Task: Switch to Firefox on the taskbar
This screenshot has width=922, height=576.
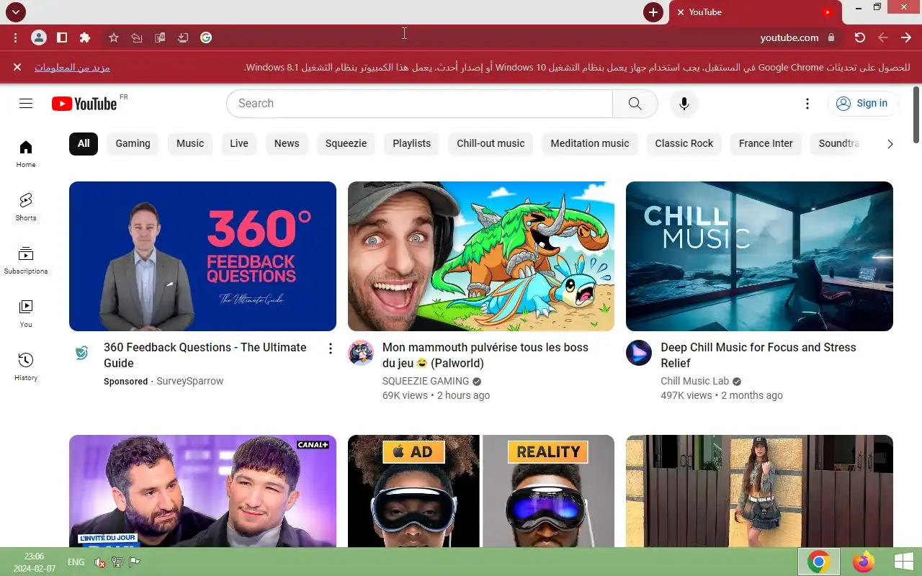Action: click(x=862, y=562)
